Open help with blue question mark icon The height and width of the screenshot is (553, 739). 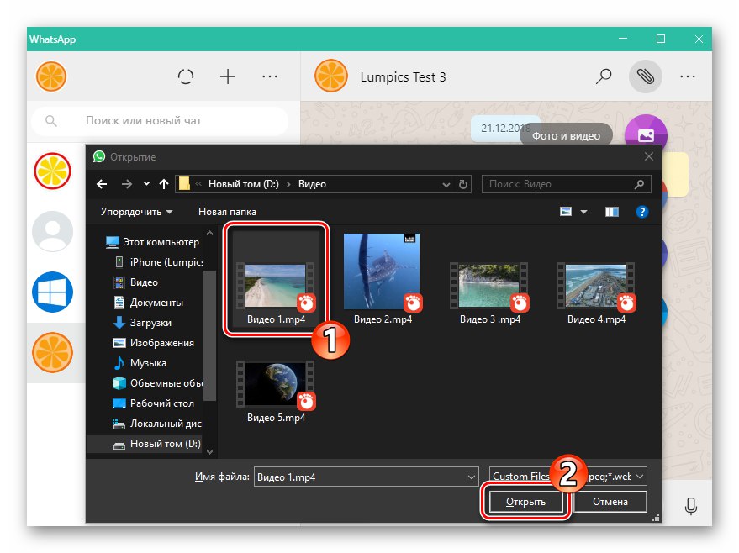(x=641, y=212)
